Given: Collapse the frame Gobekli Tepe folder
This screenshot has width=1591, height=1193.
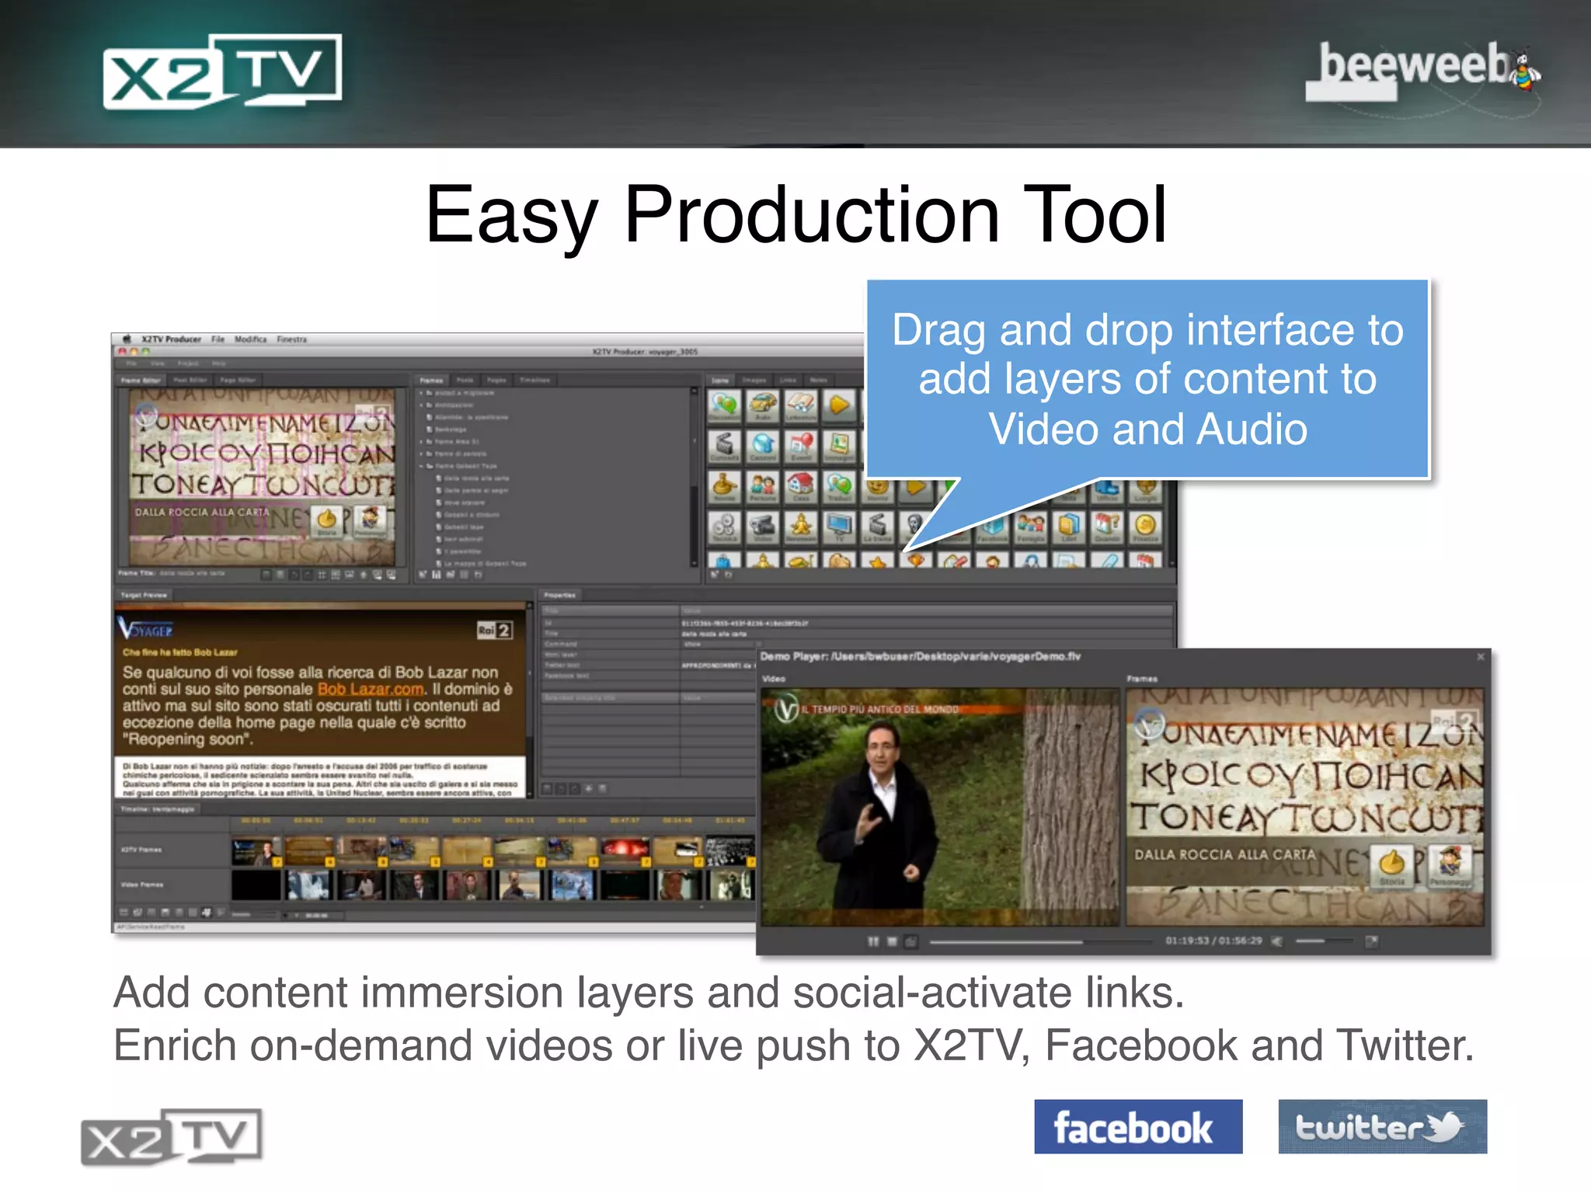Looking at the screenshot, I should click(422, 466).
